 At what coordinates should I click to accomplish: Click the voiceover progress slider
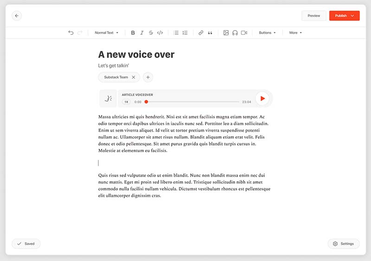point(192,102)
